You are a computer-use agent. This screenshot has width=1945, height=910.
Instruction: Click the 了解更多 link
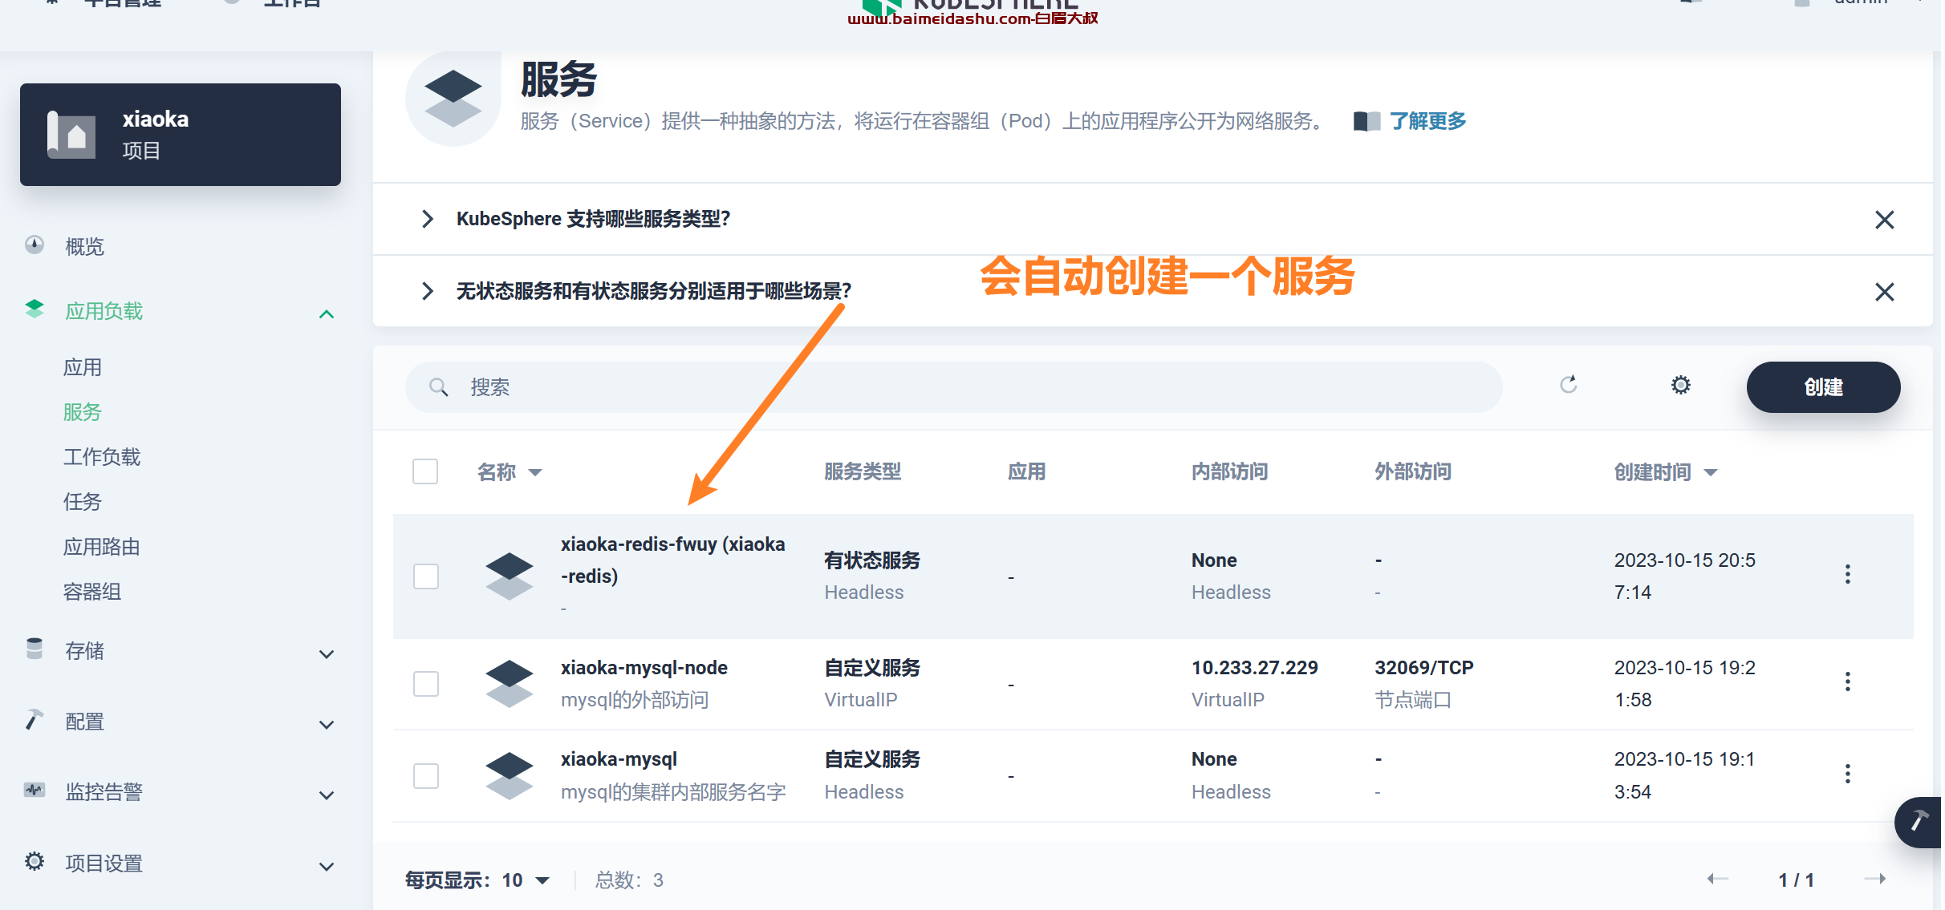coord(1427,121)
